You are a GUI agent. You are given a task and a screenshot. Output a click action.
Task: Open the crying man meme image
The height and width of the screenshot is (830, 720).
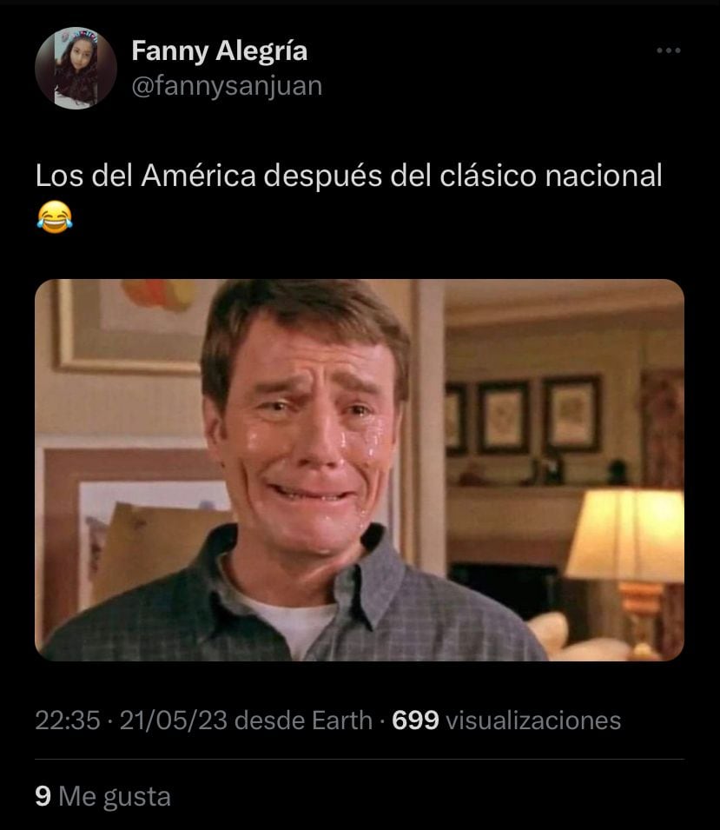click(x=360, y=470)
